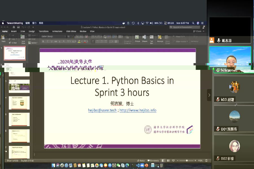Open the Slide Show ribbon tab
Image resolution: width=254 pixels, height=169 pixels.
coord(71,31)
